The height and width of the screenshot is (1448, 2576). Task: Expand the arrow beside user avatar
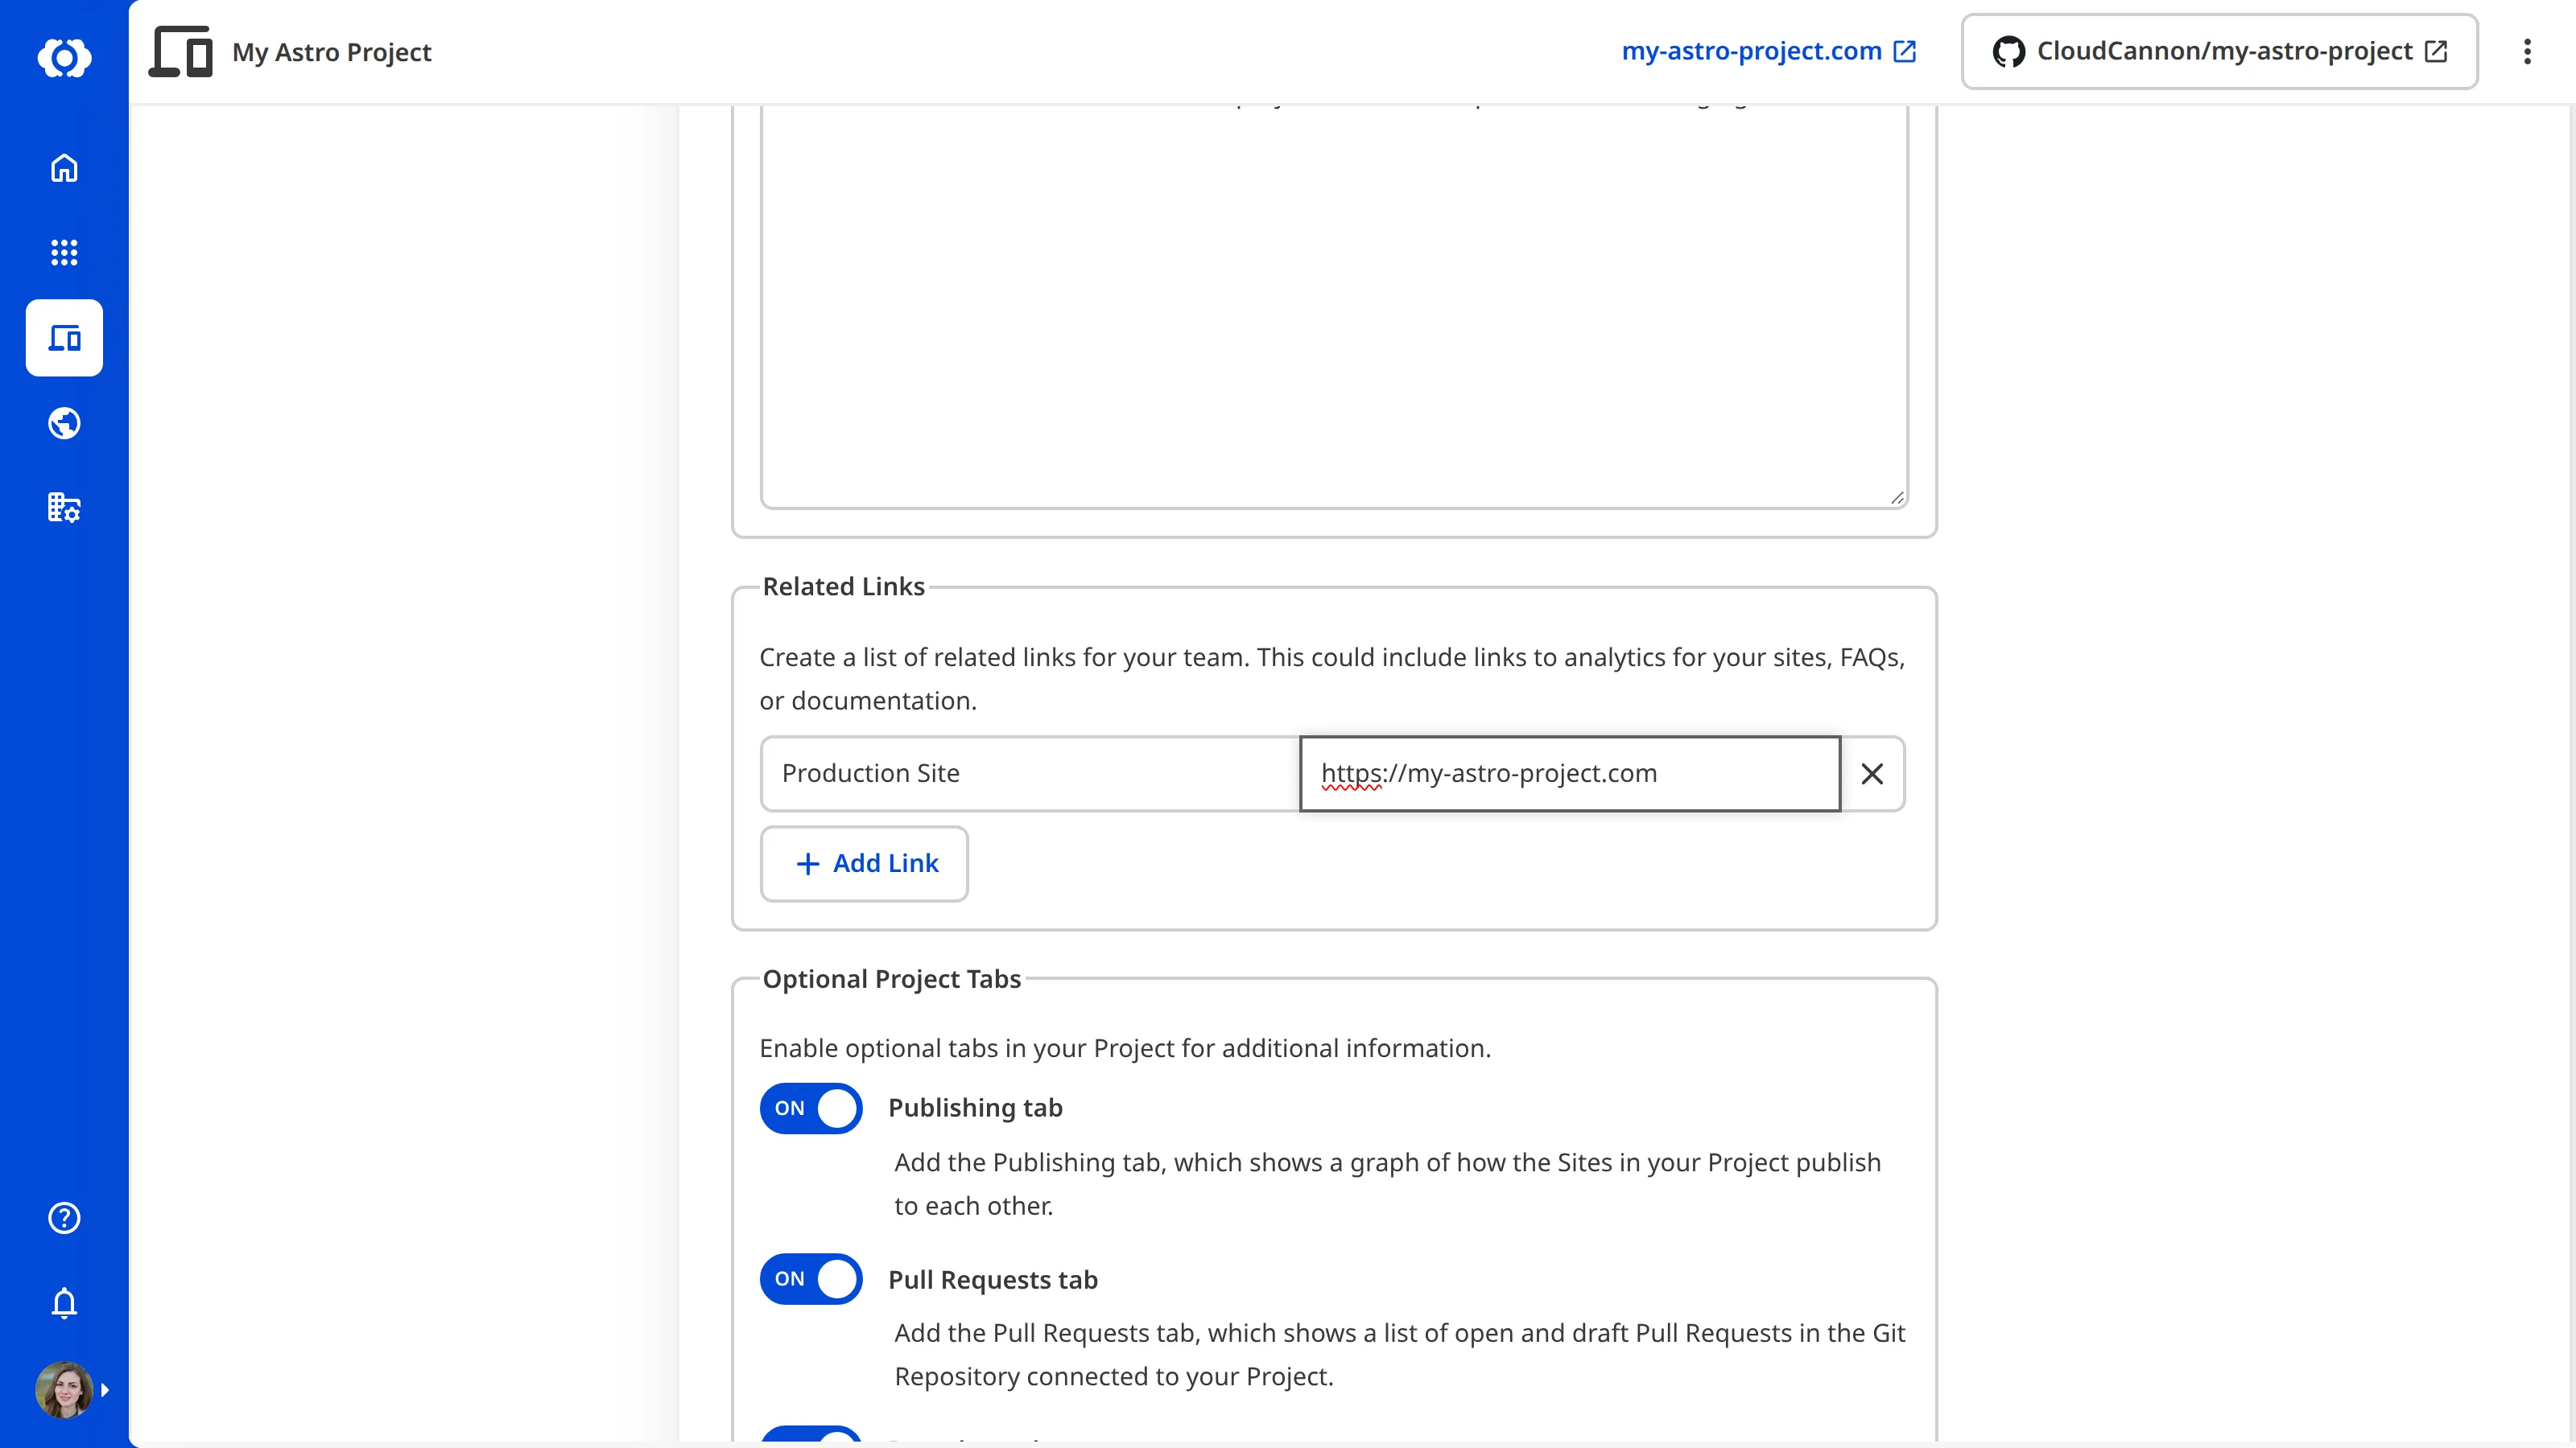(x=105, y=1390)
